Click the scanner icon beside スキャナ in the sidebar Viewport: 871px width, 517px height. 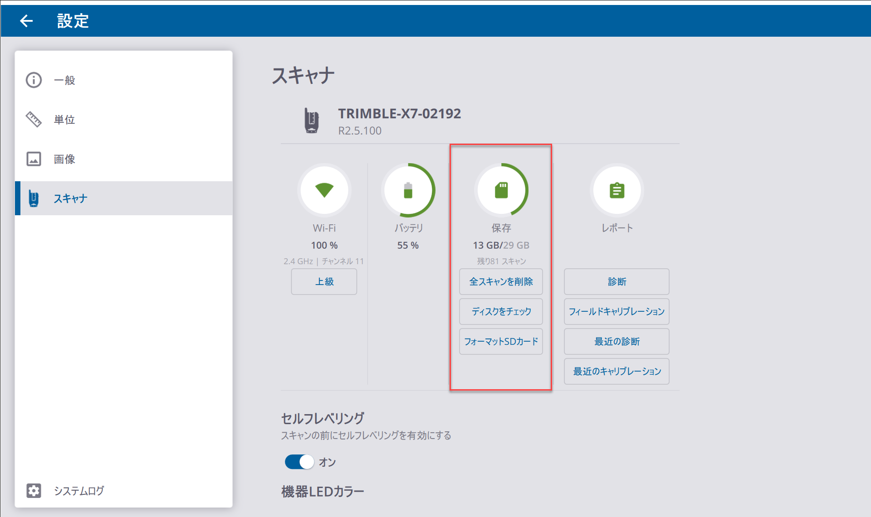[x=34, y=198]
